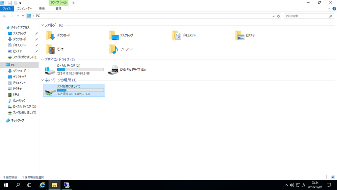Image resolution: width=337 pixels, height=190 pixels.
Task: Open the ファイル ribbon tab
Action: 7,9
